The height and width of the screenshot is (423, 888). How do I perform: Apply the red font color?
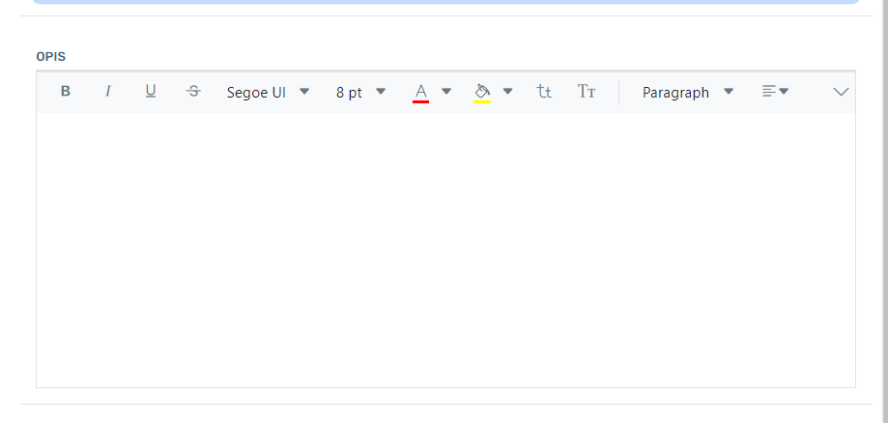click(420, 93)
